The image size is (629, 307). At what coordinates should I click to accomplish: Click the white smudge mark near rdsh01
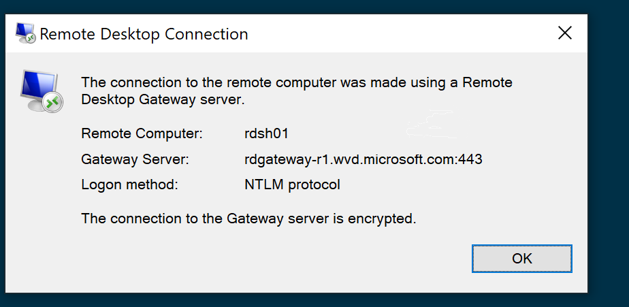pos(432,125)
